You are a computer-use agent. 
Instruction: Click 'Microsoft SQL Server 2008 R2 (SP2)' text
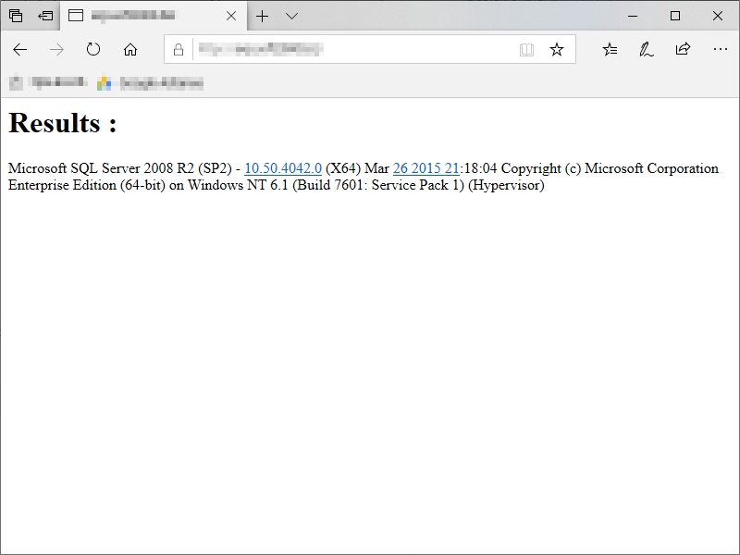tap(120, 168)
